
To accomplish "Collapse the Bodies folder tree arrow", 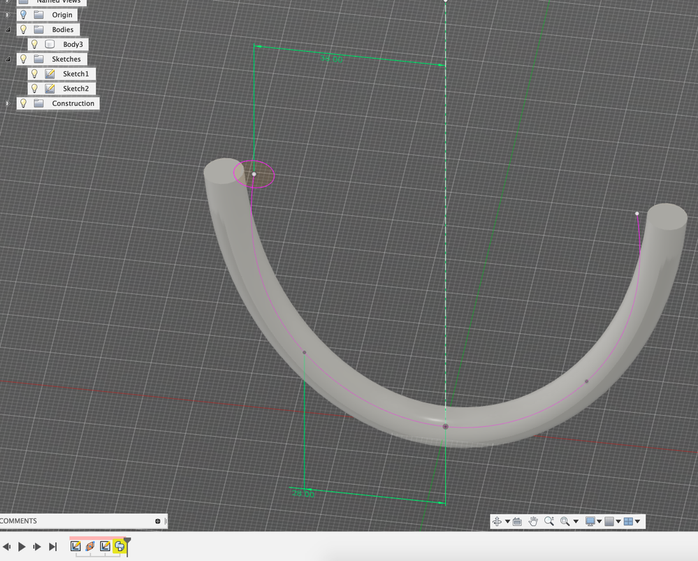I will tap(8, 29).
